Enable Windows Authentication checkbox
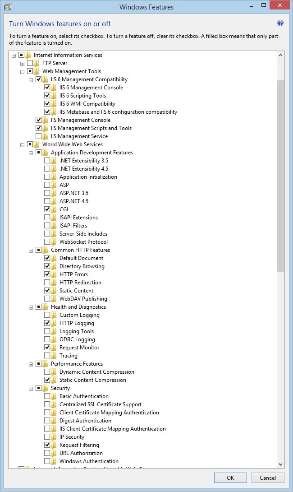 click(x=47, y=461)
